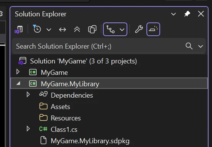The height and width of the screenshot is (147, 212).
Task: Toggle the Git changes view button
Action: click(x=111, y=29)
